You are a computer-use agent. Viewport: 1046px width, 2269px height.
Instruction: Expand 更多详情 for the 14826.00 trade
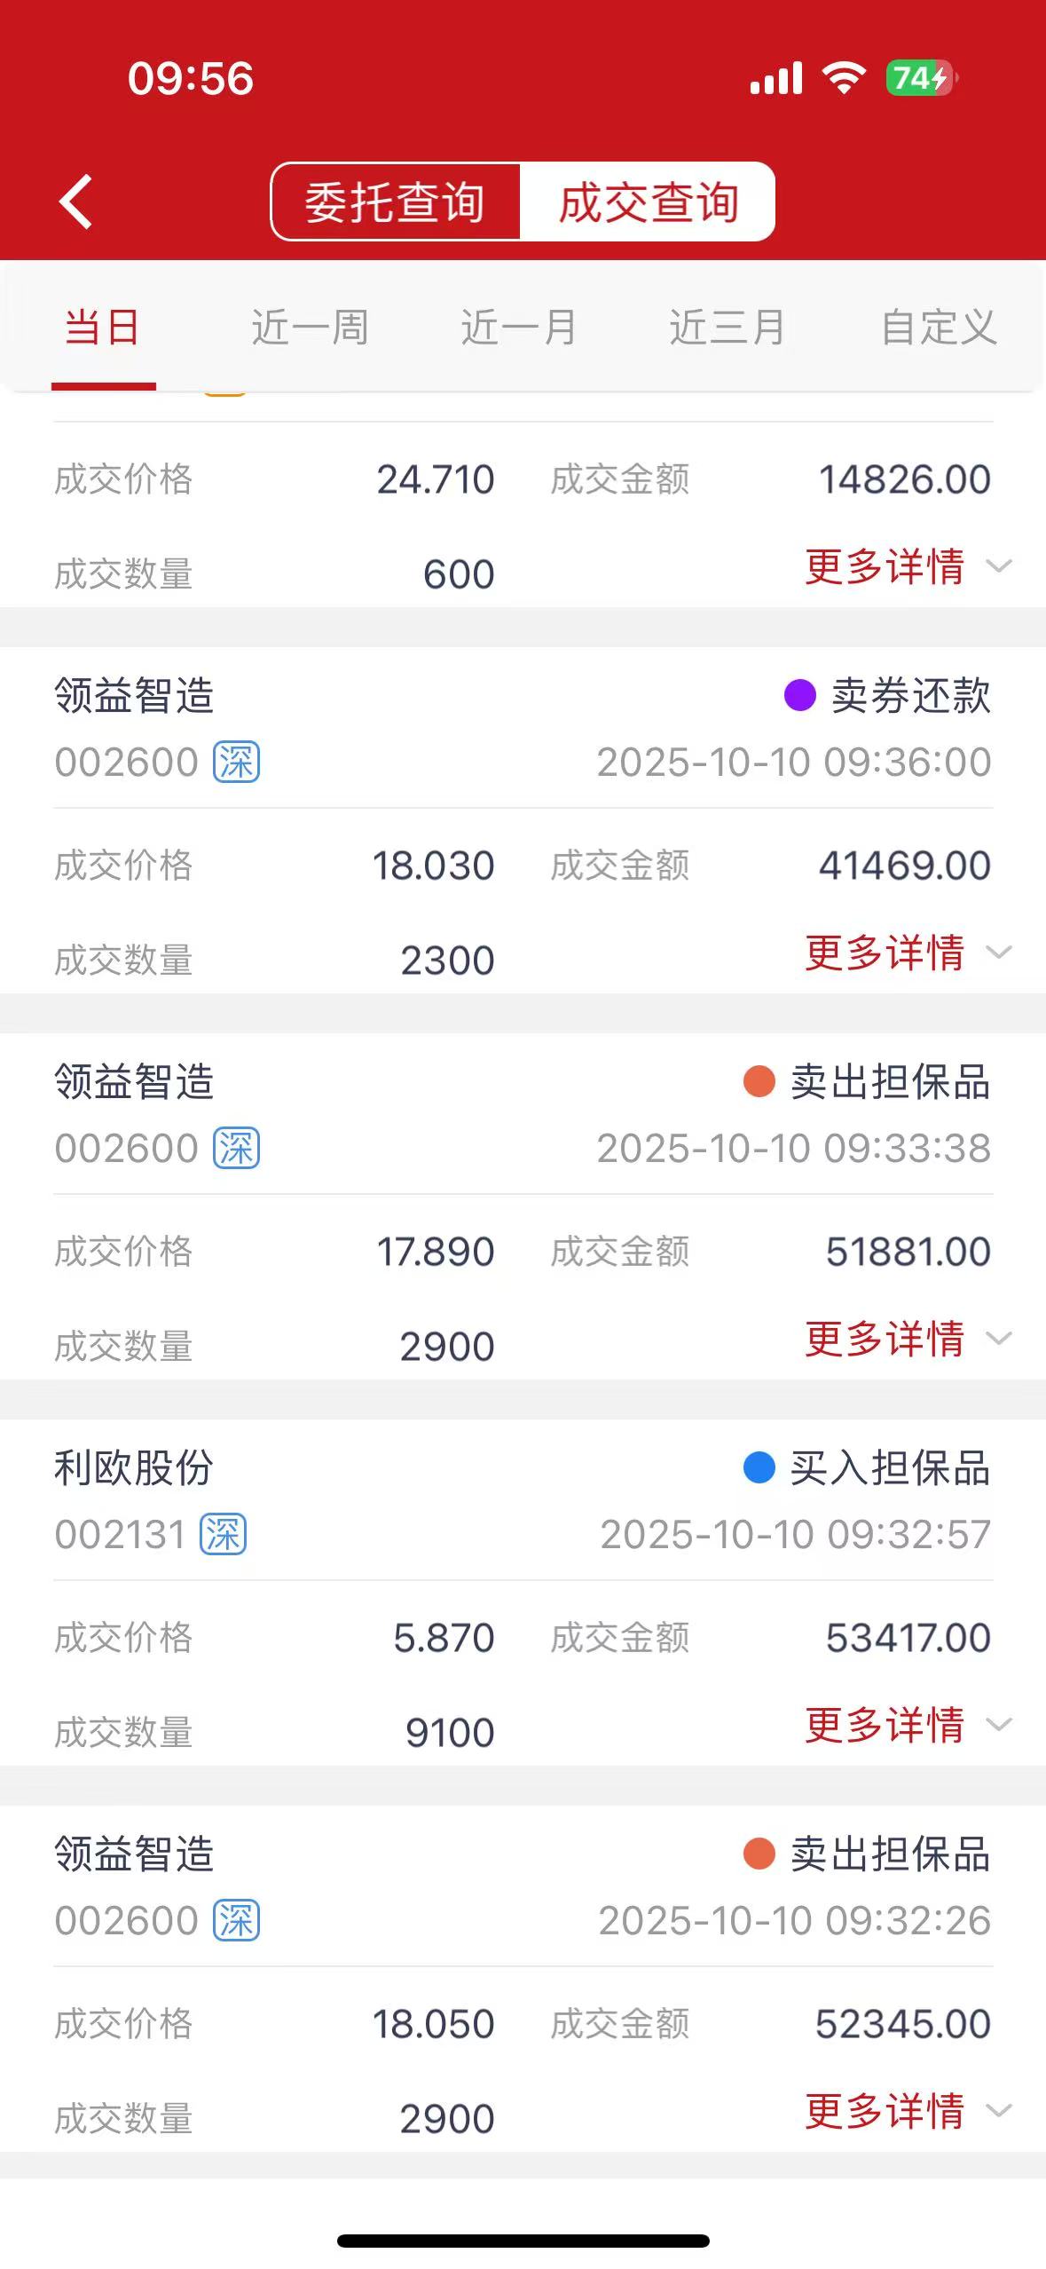click(907, 566)
